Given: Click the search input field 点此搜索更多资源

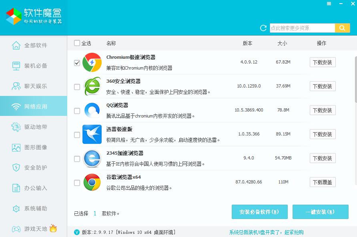Looking at the screenshot, I should coord(302,28).
